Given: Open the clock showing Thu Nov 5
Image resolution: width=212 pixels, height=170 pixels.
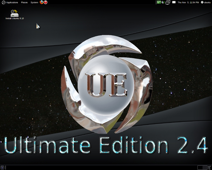Looking at the screenshot, I should pyautogui.click(x=188, y=2).
